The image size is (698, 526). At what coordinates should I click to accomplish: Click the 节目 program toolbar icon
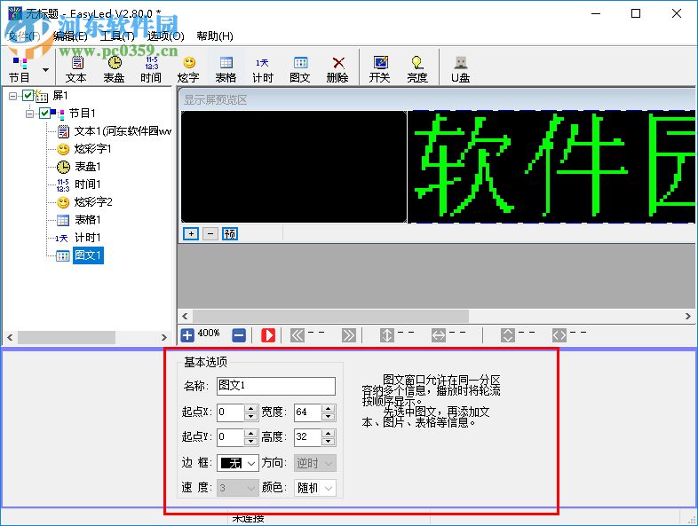pos(20,69)
